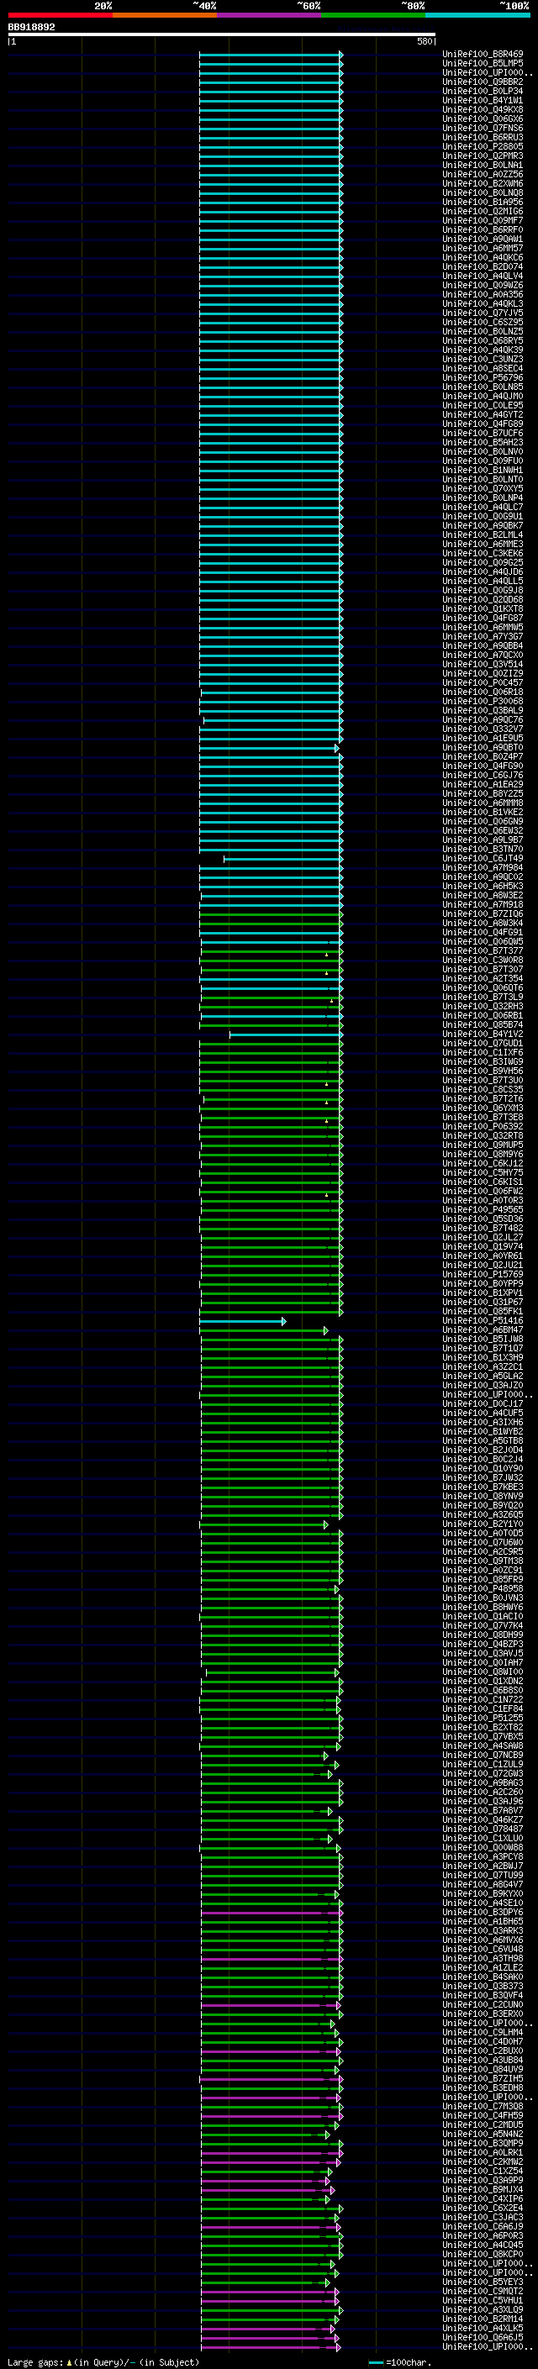Select the UniRef100_Q68RY5 label
Image resolution: width=538 pixels, height=2369 pixels.
click(x=483, y=340)
